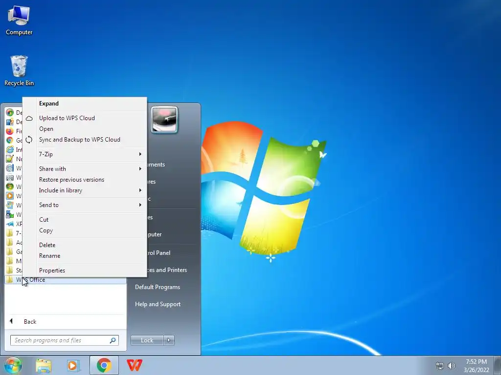This screenshot has height=375, width=501.
Task: Click the Windows DVD Maker icon
Action: [10, 168]
